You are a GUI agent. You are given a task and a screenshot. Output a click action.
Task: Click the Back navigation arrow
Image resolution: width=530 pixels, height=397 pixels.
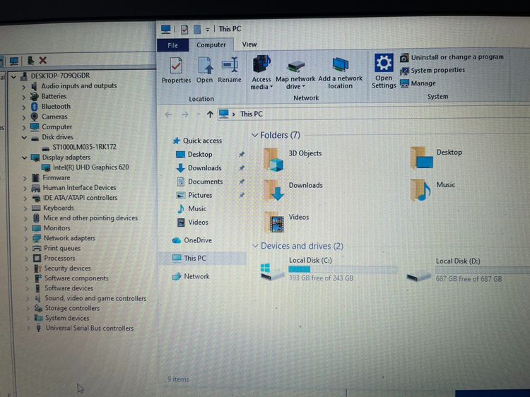tap(168, 114)
